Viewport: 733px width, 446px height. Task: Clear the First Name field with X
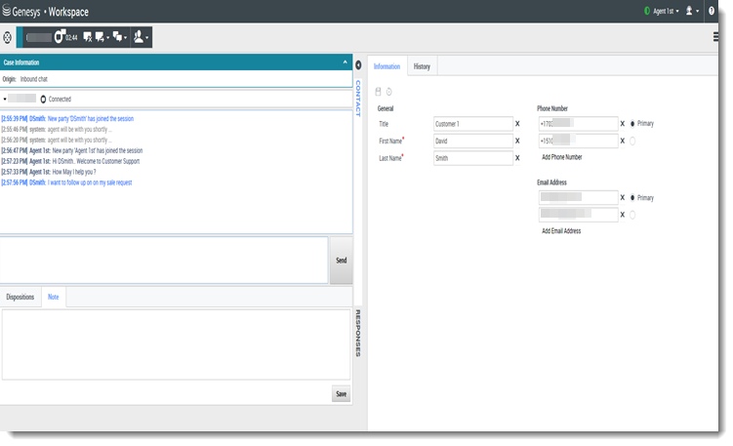pyautogui.click(x=517, y=141)
